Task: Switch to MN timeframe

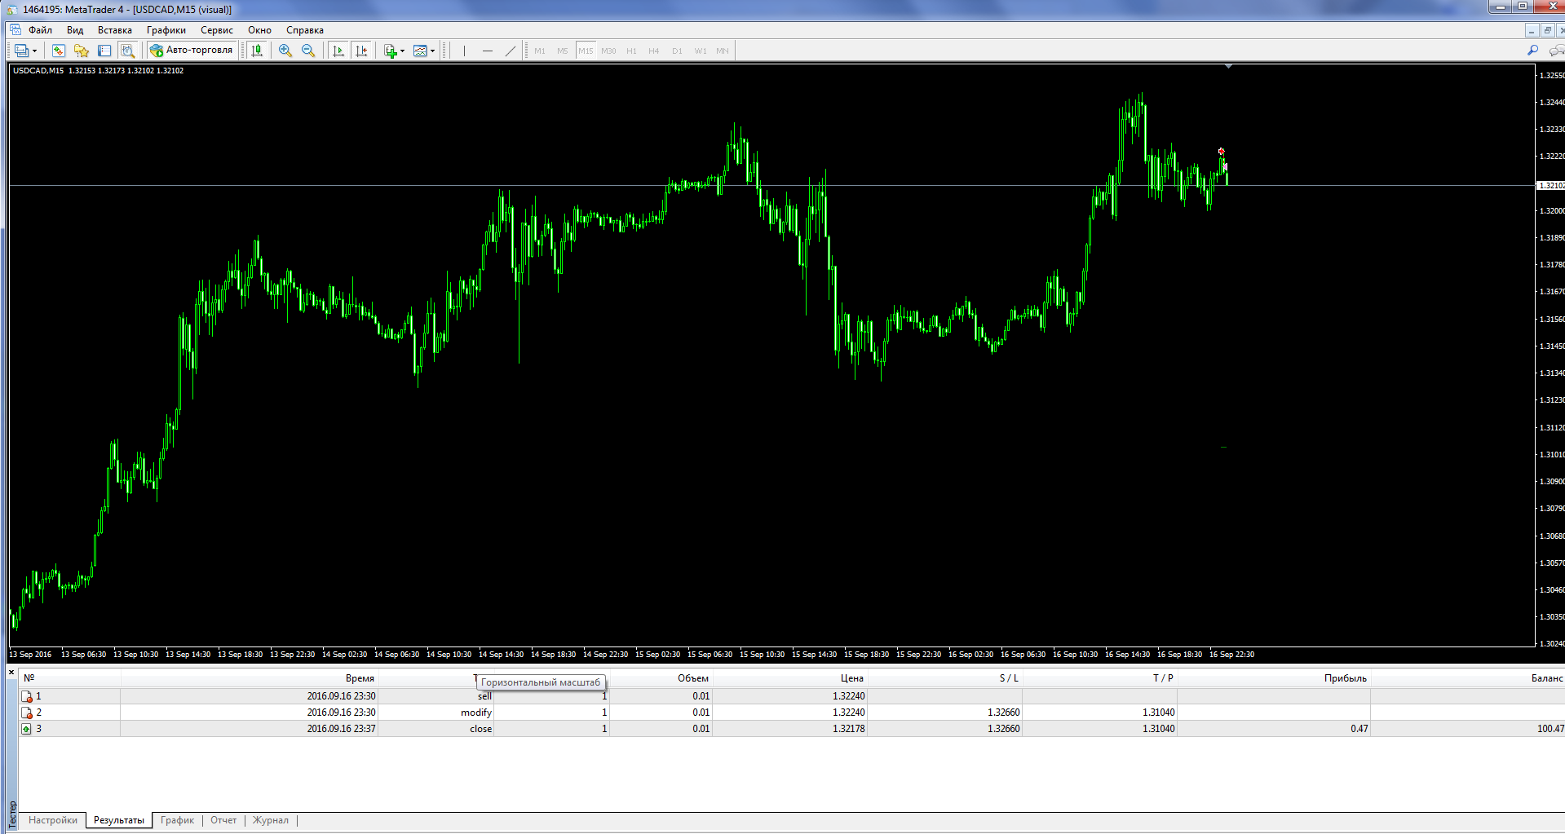Action: tap(723, 51)
